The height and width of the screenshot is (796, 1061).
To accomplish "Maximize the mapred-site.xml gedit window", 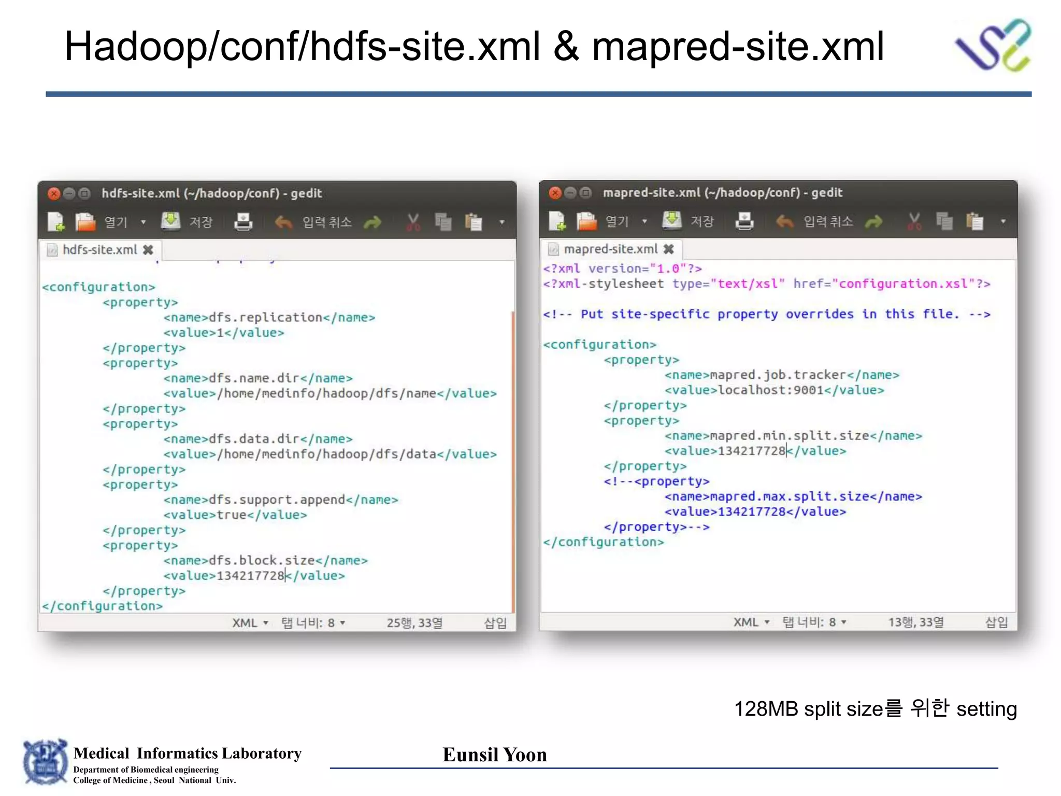I will pos(586,193).
